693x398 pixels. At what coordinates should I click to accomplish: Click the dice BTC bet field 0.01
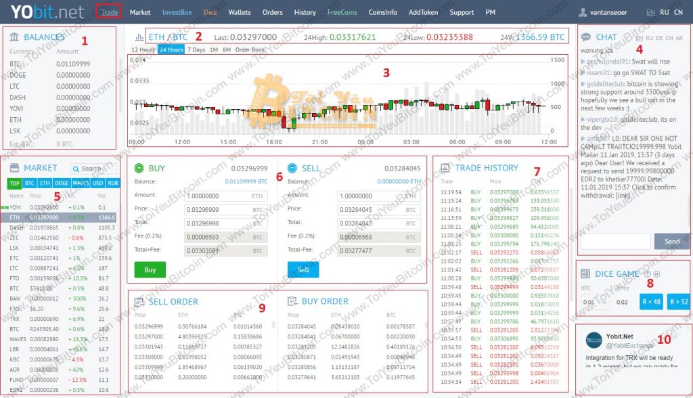tap(594, 302)
